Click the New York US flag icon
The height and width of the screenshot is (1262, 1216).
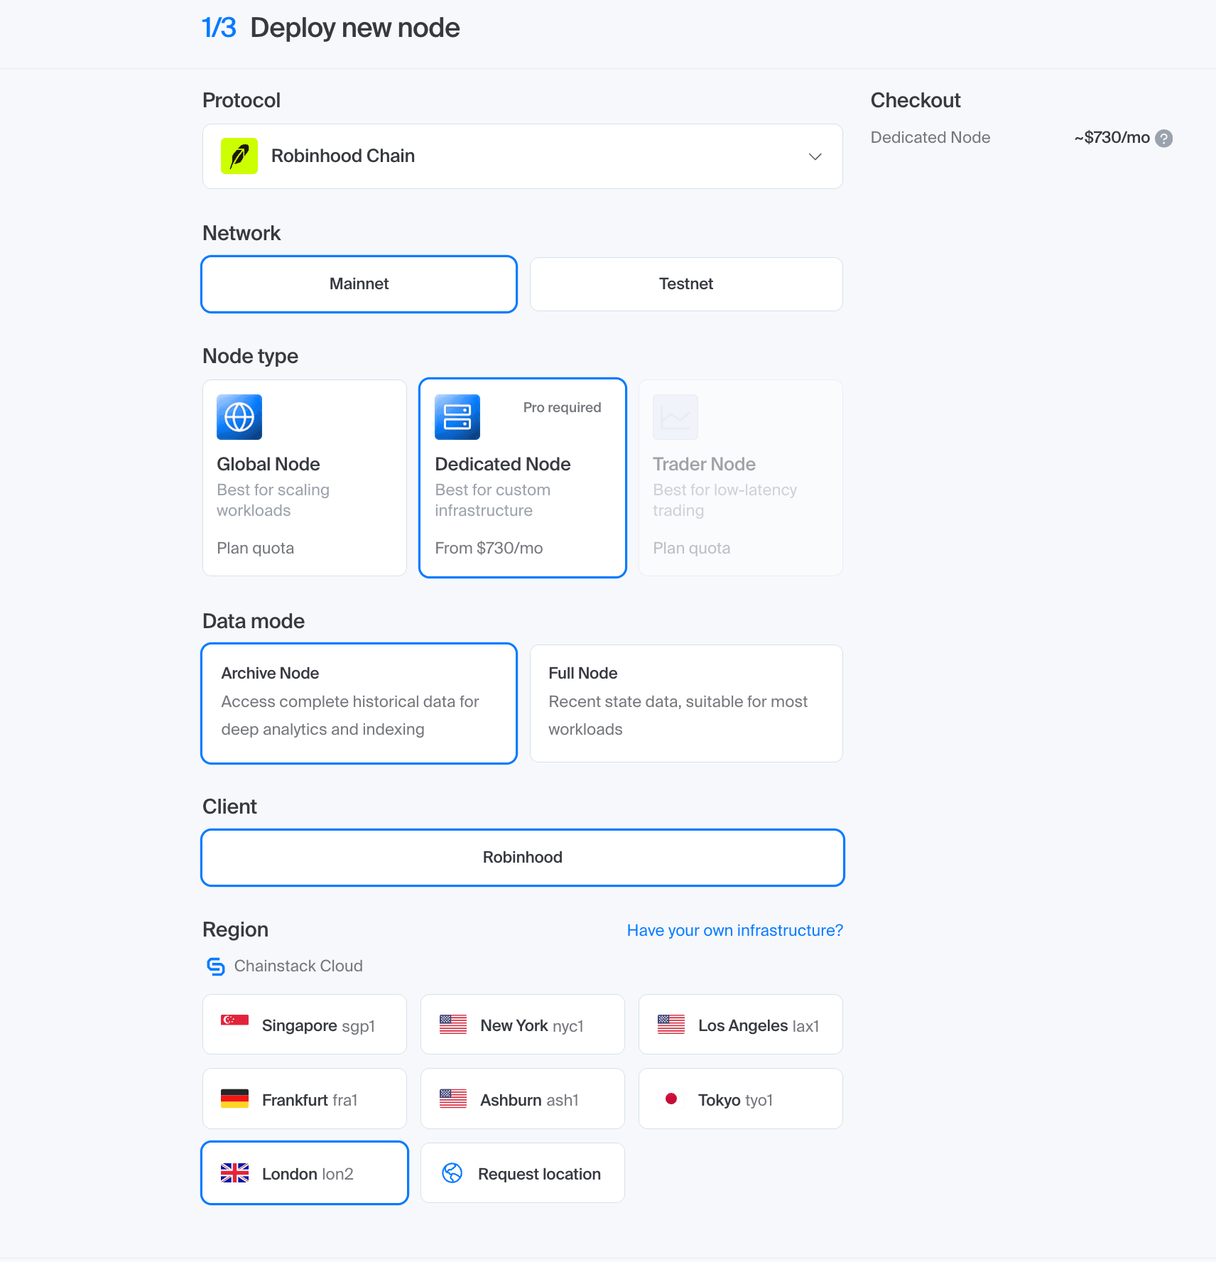453,1025
